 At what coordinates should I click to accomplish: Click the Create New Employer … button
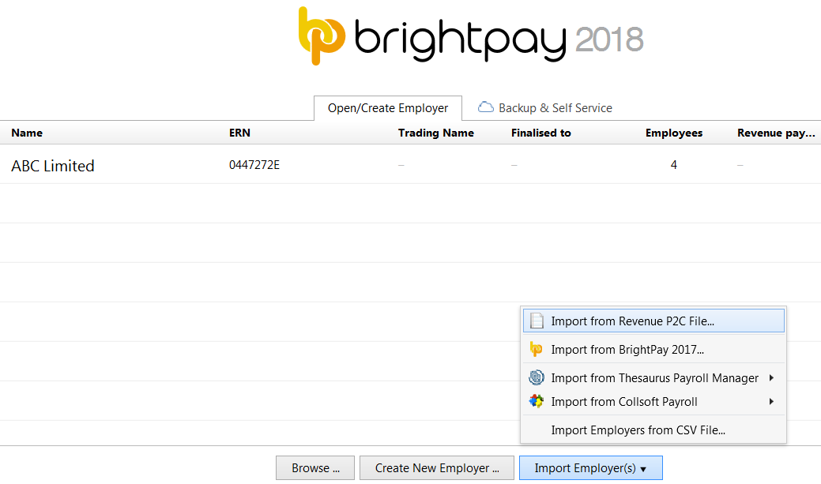point(437,467)
